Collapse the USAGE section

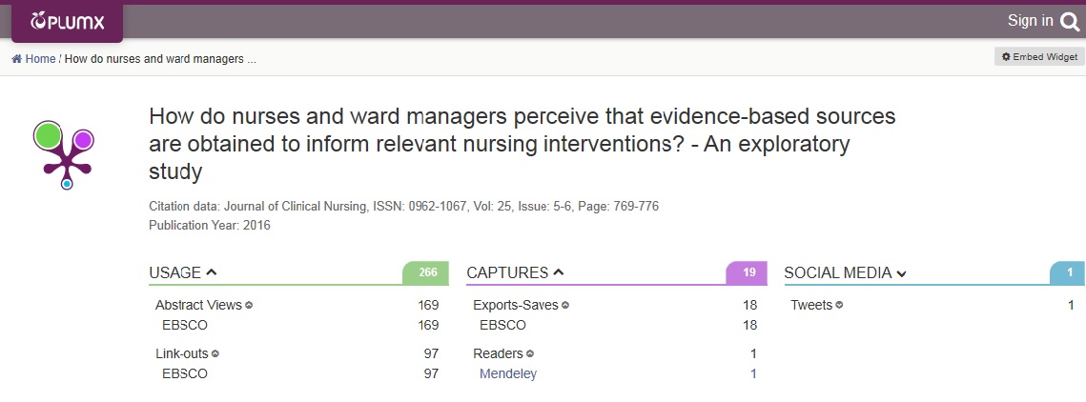click(x=212, y=272)
